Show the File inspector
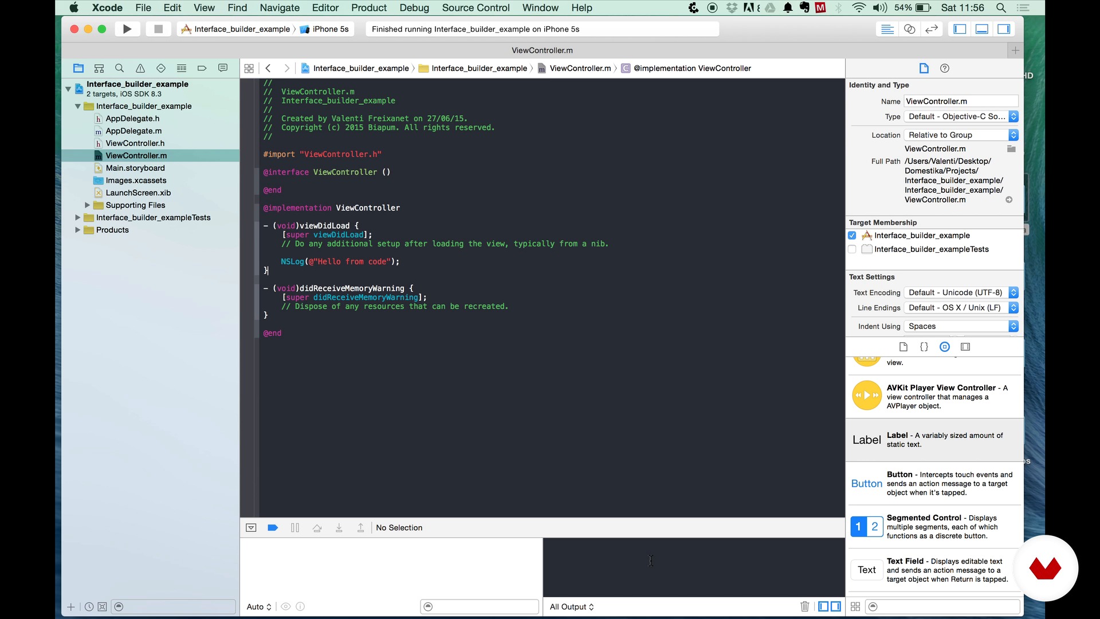The height and width of the screenshot is (619, 1100). point(924,68)
